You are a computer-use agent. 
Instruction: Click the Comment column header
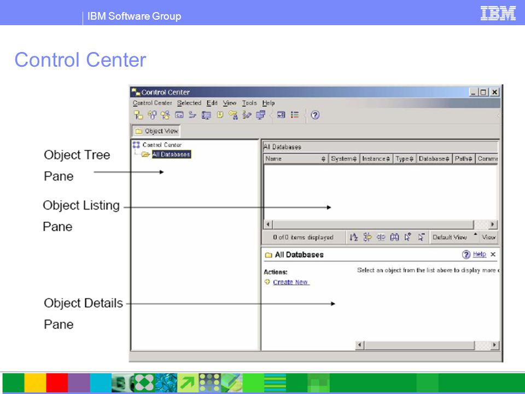487,159
